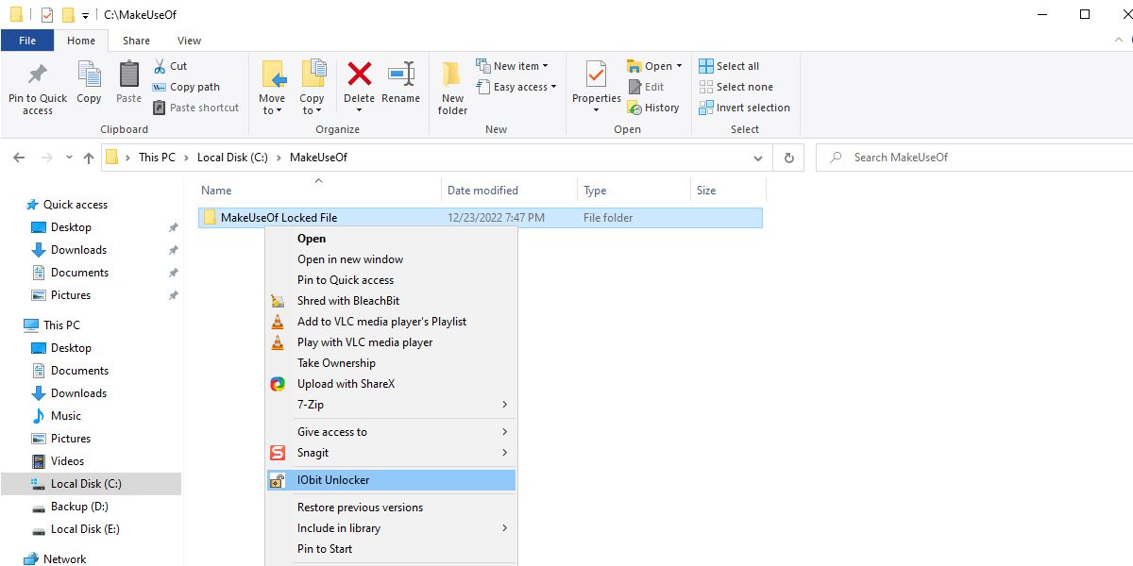Select IObit Unlocker in context menu
The image size is (1133, 566).
tap(333, 480)
